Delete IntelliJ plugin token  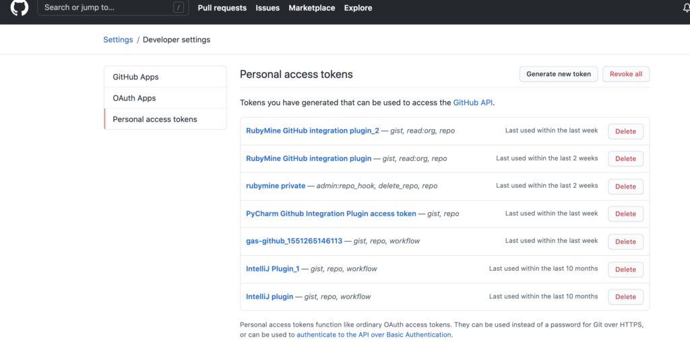coord(625,297)
